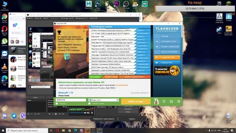Open the Maya 2020 desktop icon
The image size is (236, 133).
click(88, 5)
